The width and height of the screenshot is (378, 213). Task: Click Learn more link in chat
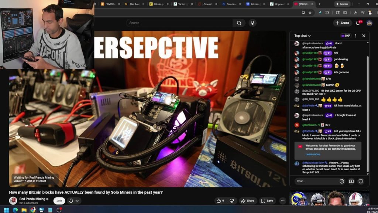coord(312,154)
